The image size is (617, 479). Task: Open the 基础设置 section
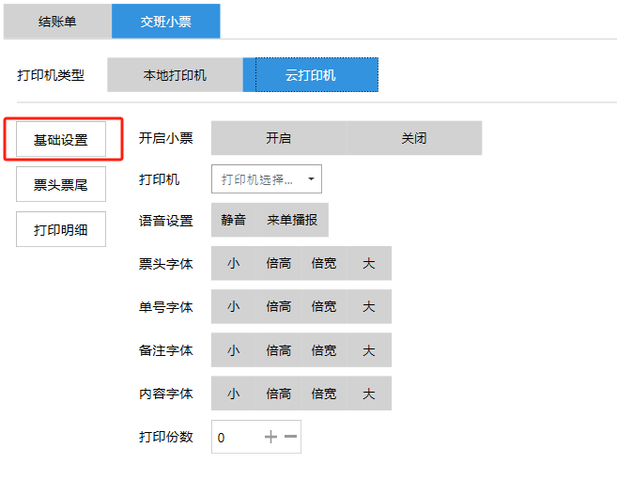[x=61, y=140]
